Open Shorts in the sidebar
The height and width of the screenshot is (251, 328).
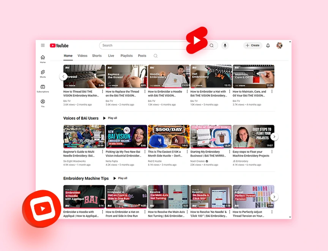click(43, 74)
